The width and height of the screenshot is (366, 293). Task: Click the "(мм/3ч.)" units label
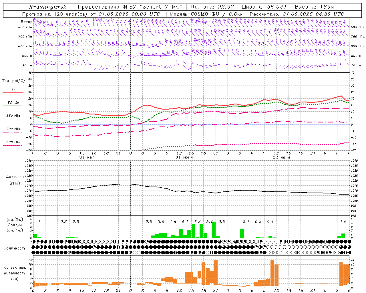tap(15, 219)
